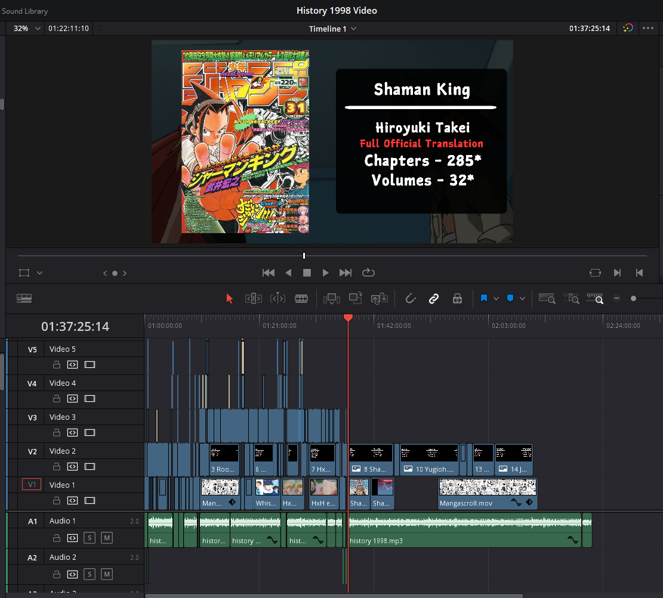Open the Sound Library panel
Screen dimensions: 663x598
pyautogui.click(x=25, y=11)
